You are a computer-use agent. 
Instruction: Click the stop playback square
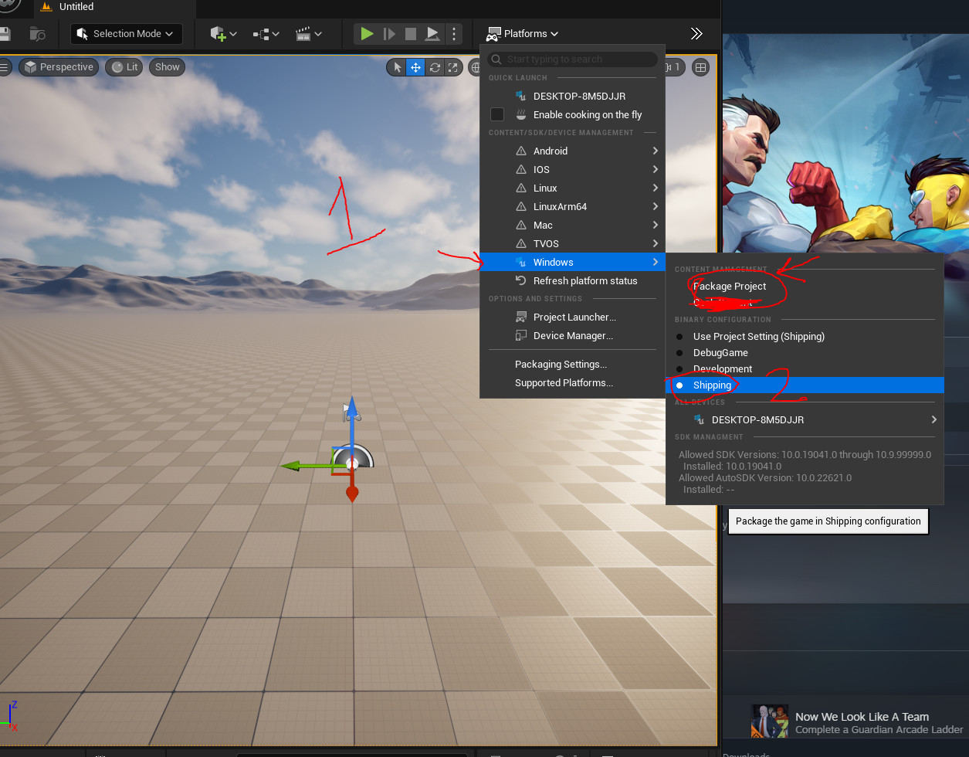(411, 34)
